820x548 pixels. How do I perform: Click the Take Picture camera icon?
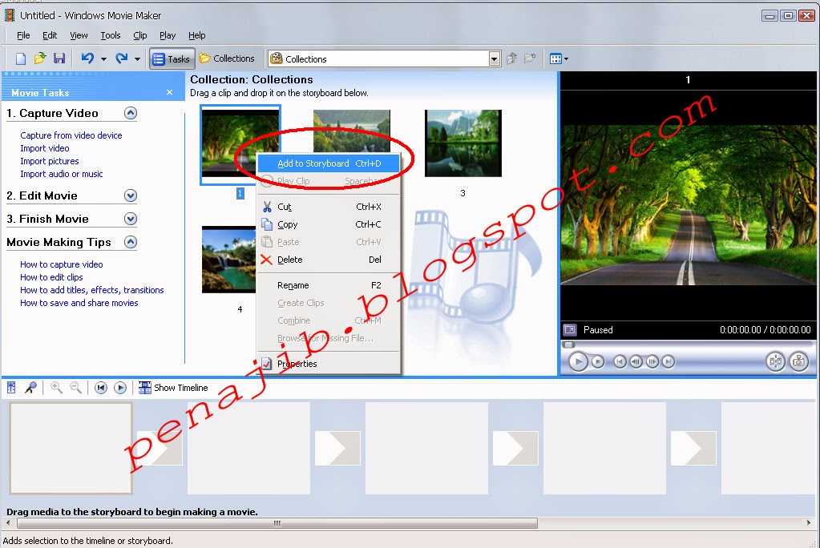pos(799,361)
